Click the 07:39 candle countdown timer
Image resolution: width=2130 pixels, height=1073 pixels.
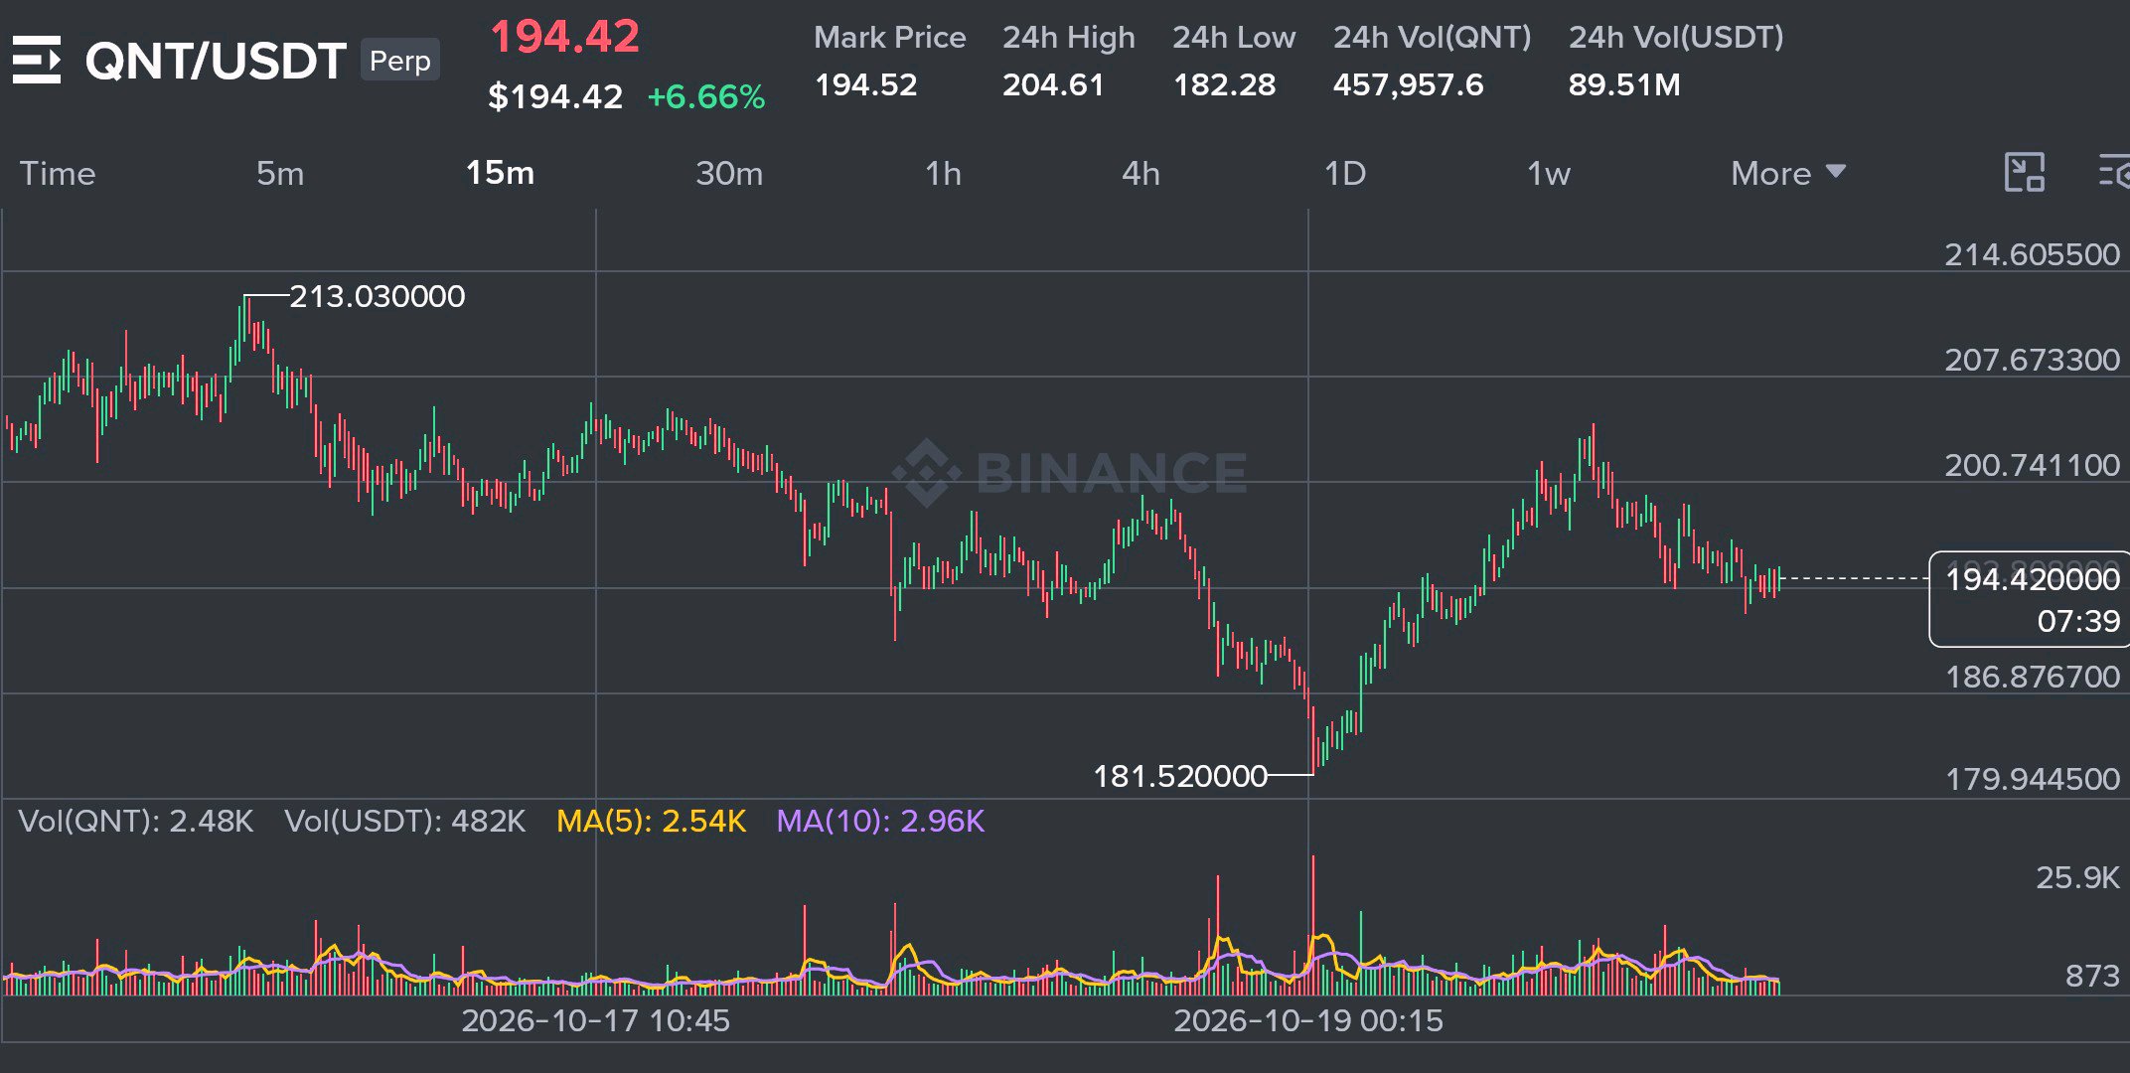(2078, 622)
